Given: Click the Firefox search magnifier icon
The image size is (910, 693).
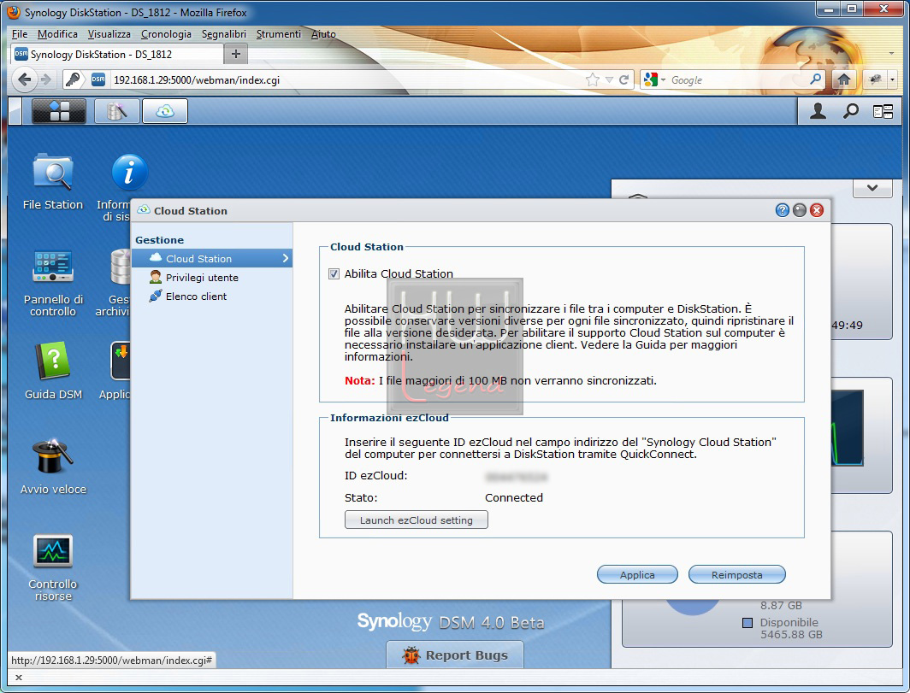Looking at the screenshot, I should point(815,79).
